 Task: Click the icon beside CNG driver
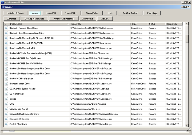tap(6, 104)
